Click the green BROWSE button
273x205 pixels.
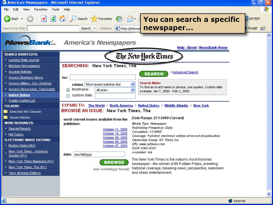(114, 162)
